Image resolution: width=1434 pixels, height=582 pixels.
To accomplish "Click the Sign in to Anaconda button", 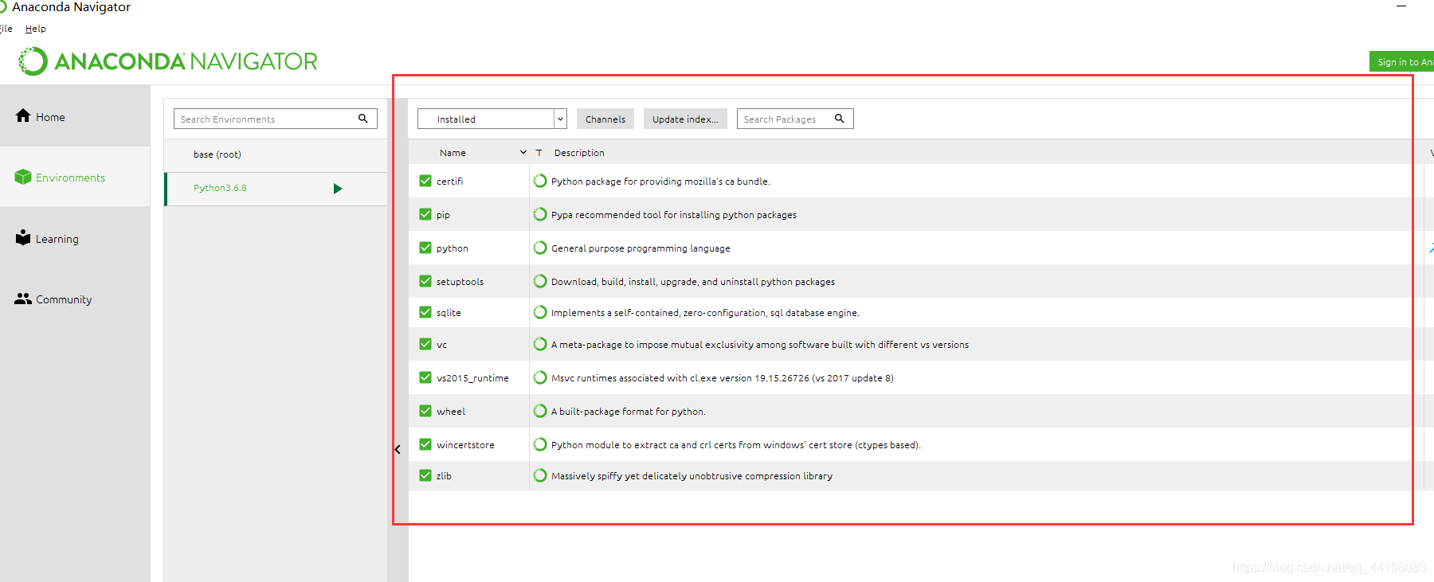I will [1402, 61].
